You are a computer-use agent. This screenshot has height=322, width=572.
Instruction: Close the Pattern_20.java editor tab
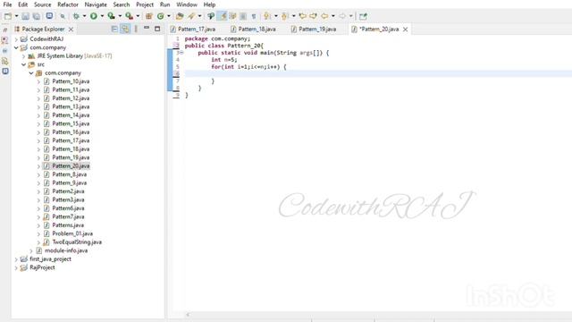point(405,30)
